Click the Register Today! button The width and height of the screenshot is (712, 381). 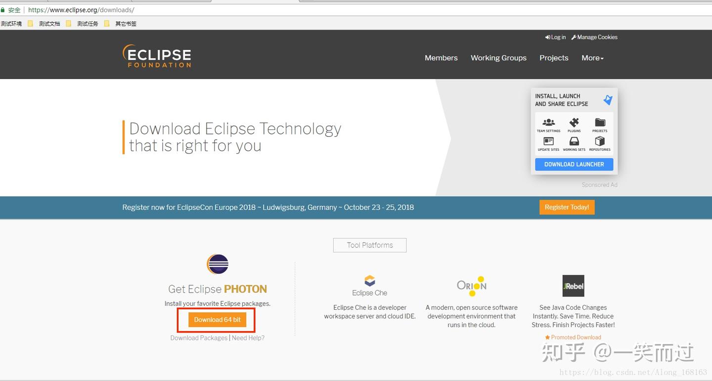(x=567, y=207)
